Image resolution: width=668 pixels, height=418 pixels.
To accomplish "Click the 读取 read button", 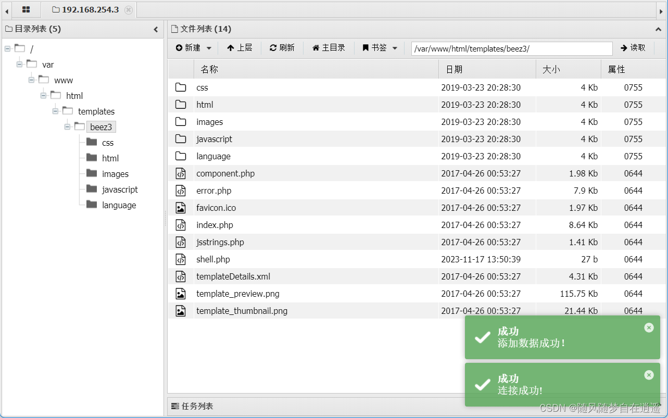I will click(x=633, y=48).
